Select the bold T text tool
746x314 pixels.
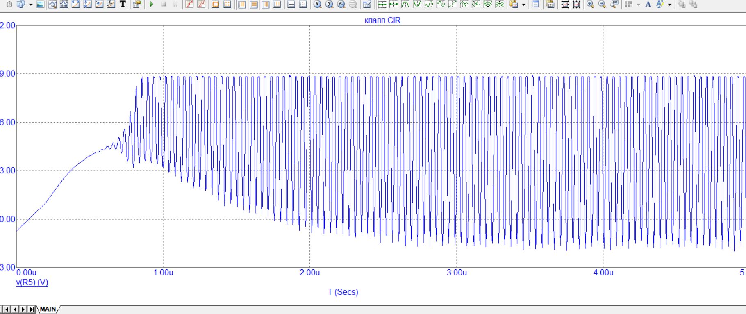(123, 5)
